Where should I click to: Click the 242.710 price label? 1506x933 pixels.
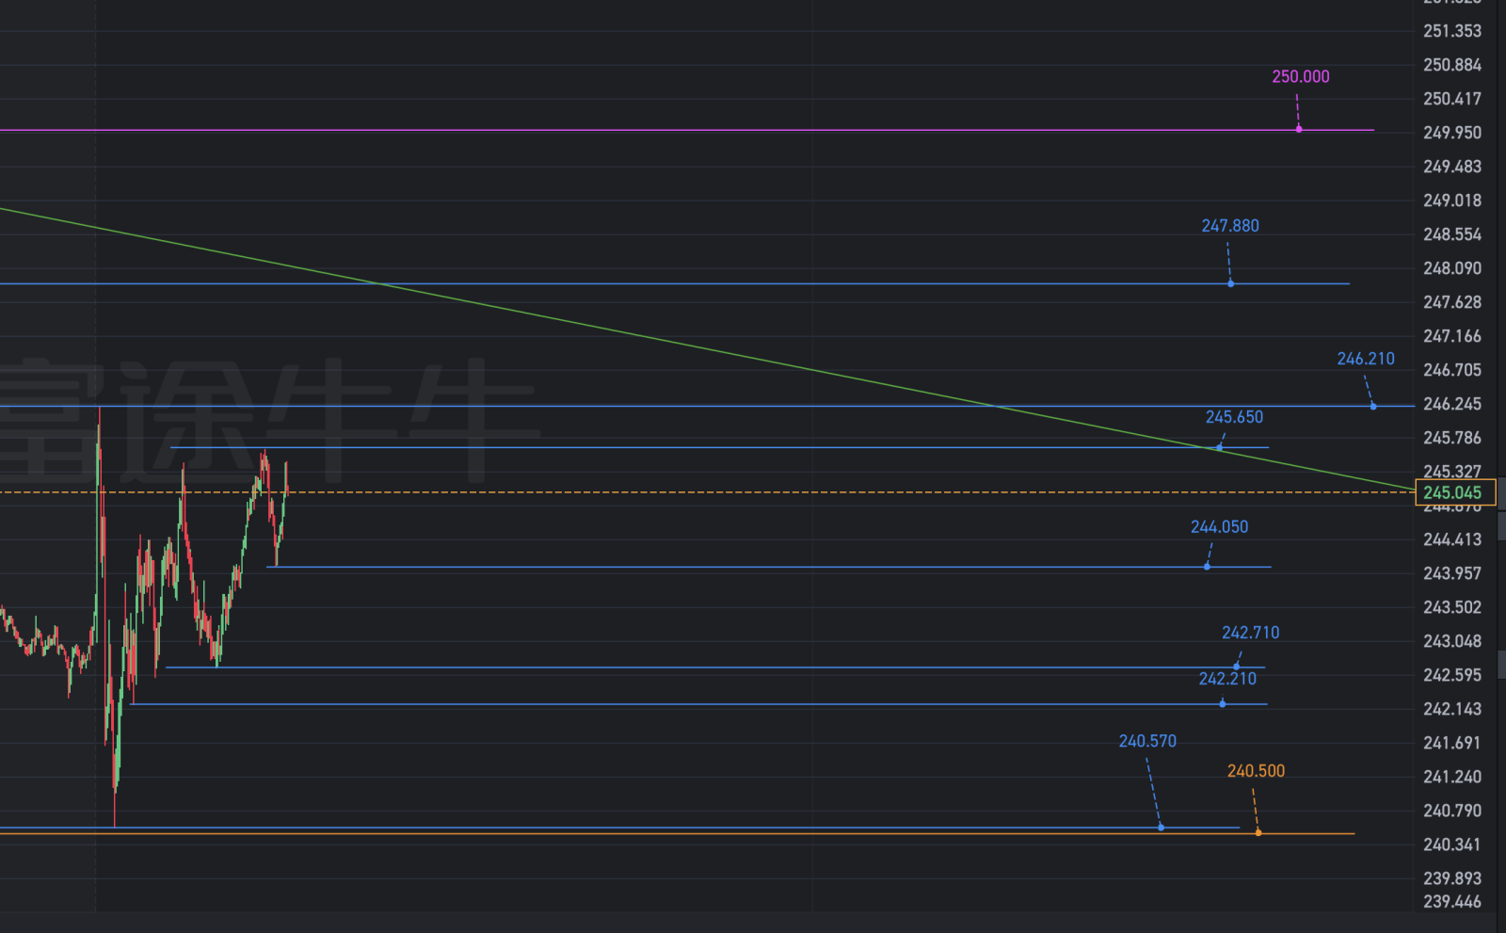click(1250, 633)
